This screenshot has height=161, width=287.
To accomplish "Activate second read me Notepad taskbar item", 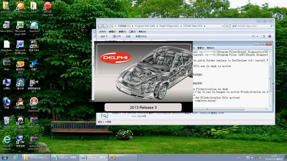I will 94,157.
